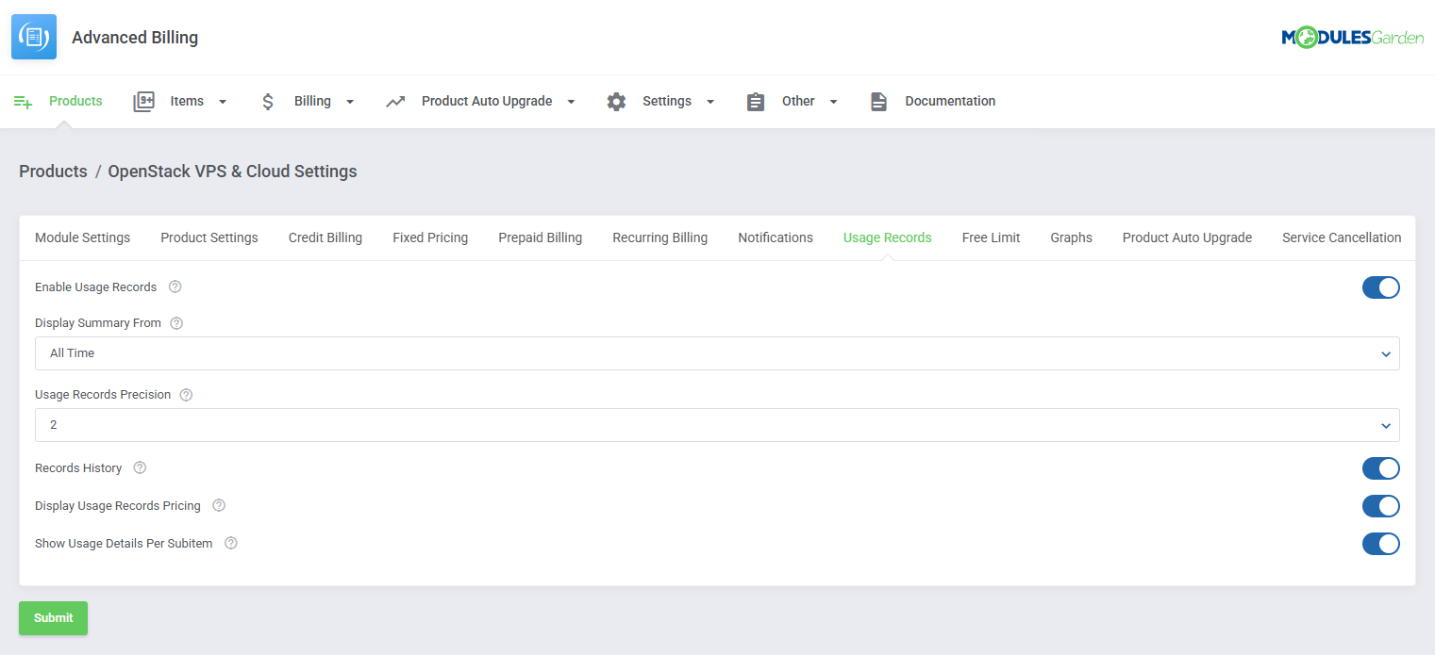Select the Items icon in the navigation bar
The height and width of the screenshot is (655, 1435).
click(143, 101)
